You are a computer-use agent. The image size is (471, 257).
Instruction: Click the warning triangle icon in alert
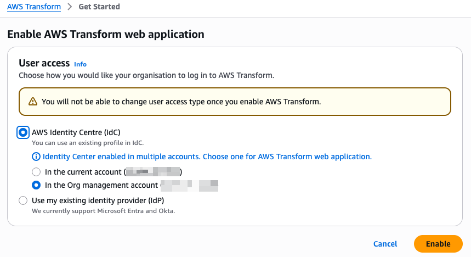[x=33, y=102]
